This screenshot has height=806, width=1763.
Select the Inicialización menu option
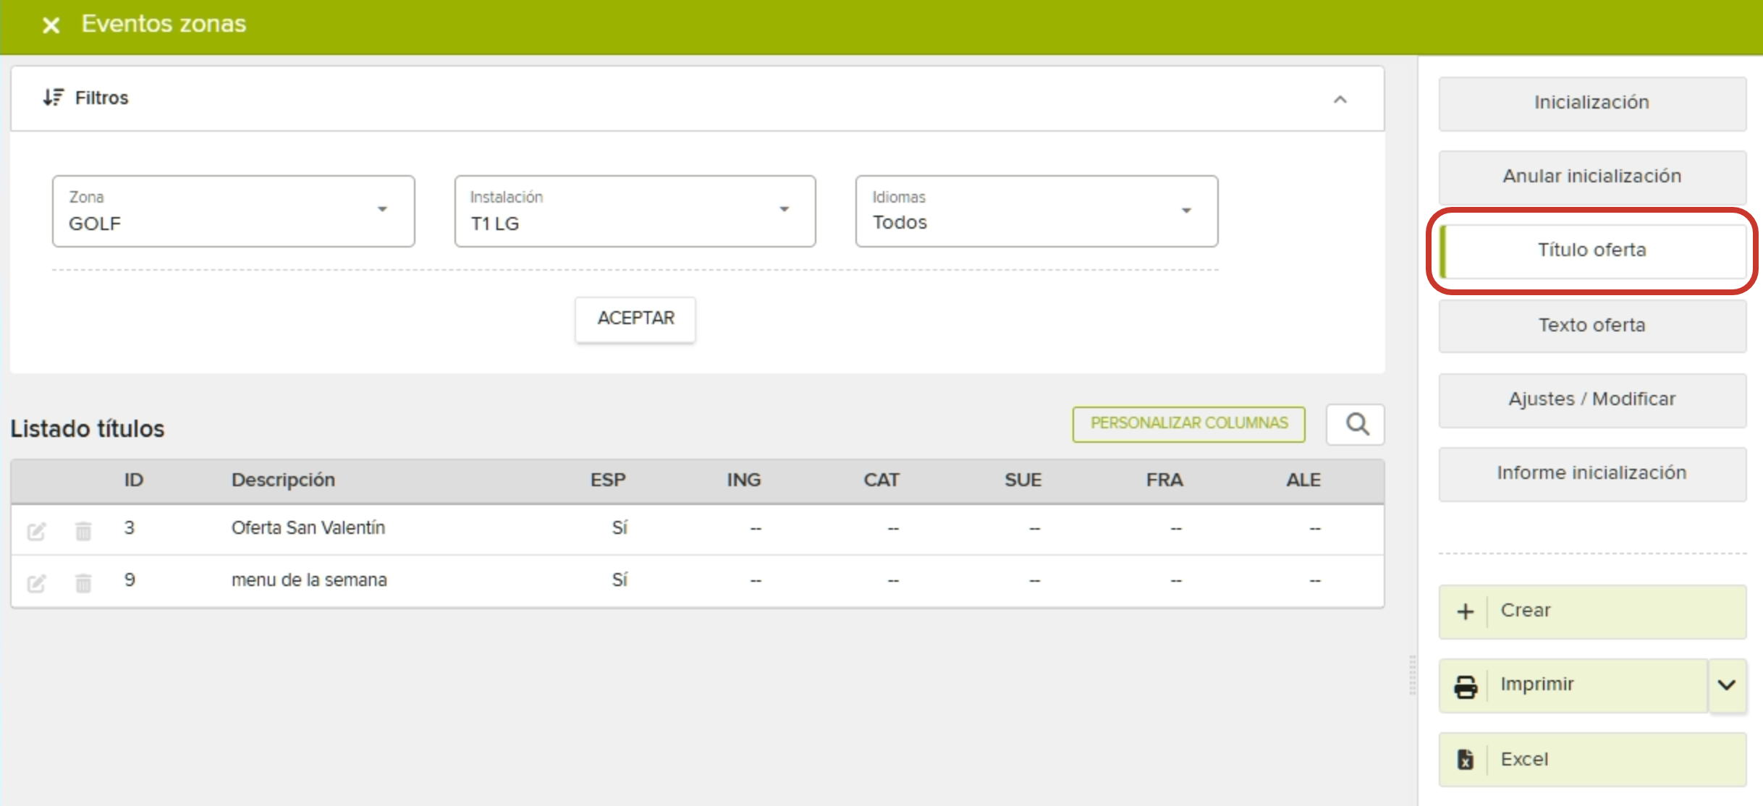[x=1592, y=103]
